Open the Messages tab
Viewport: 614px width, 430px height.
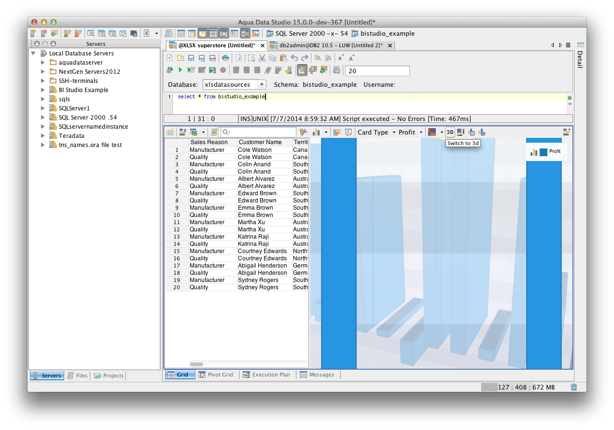317,375
